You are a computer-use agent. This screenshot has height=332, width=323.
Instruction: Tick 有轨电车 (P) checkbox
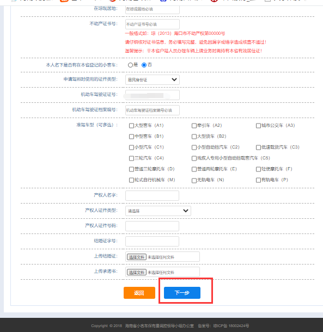pyautogui.click(x=258, y=180)
